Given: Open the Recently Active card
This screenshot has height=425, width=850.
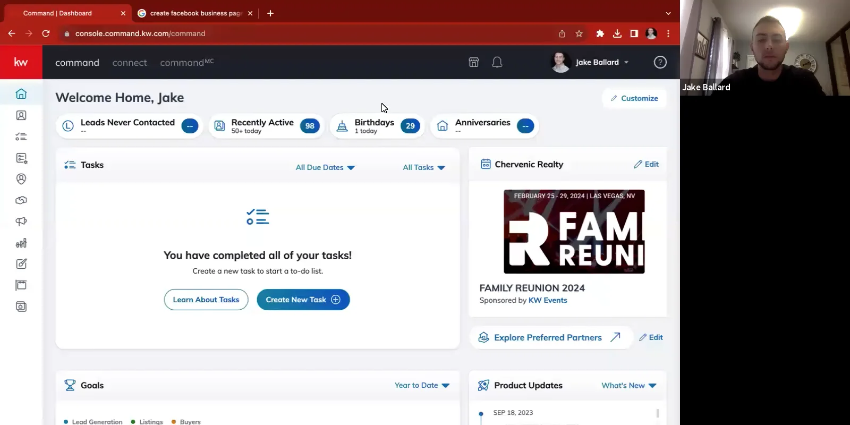Looking at the screenshot, I should point(266,126).
